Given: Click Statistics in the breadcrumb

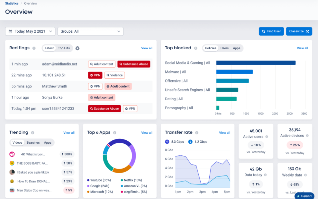Looking at the screenshot, I should [12, 4].
